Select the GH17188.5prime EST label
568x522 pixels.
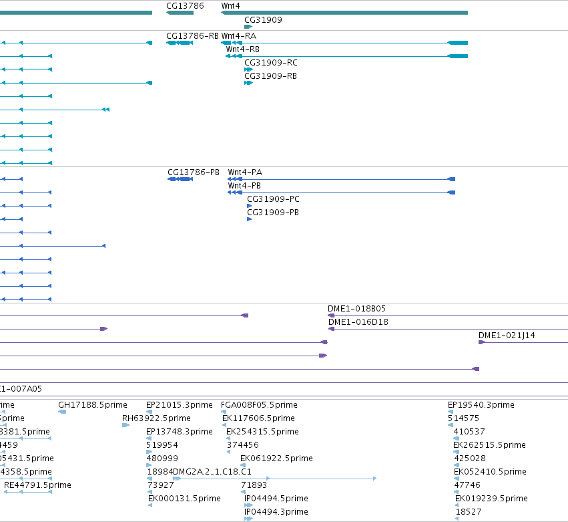(93, 405)
